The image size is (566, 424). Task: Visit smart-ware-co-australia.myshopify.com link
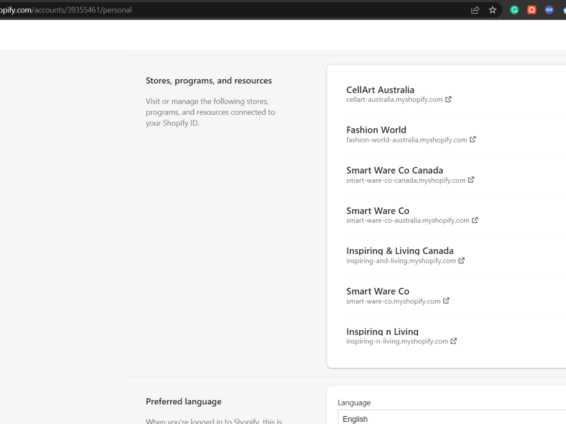pyautogui.click(x=408, y=220)
